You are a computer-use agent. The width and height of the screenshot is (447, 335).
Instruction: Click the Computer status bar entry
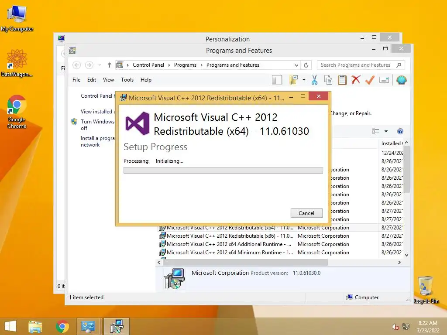pyautogui.click(x=362, y=297)
